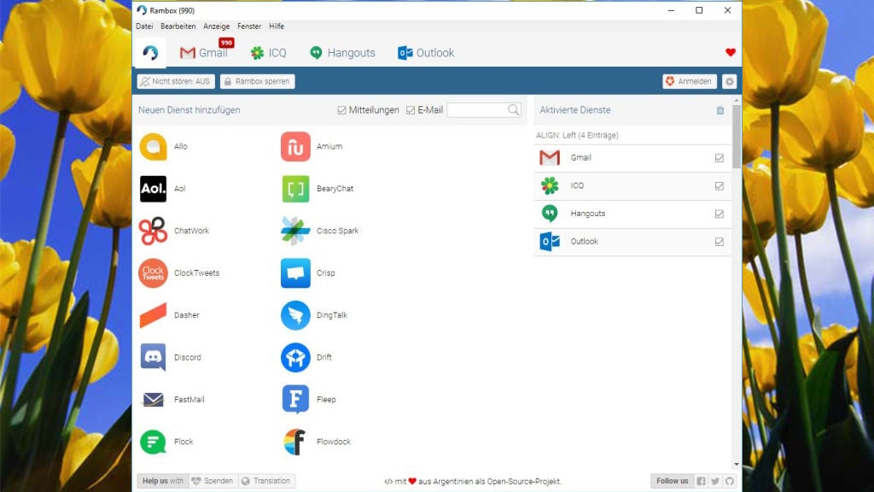Toggle the Outlook service checkbox

[719, 242]
